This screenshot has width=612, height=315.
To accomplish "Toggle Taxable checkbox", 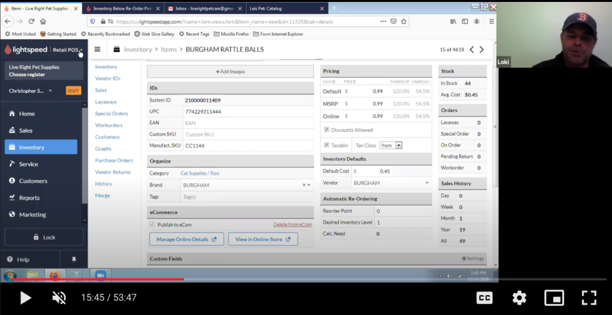I will pyautogui.click(x=327, y=145).
